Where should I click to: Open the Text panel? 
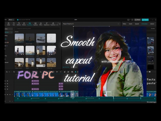(x=14, y=24)
